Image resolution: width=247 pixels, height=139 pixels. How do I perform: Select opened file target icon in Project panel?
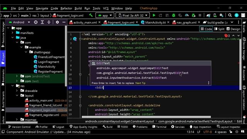[x=36, y=22]
